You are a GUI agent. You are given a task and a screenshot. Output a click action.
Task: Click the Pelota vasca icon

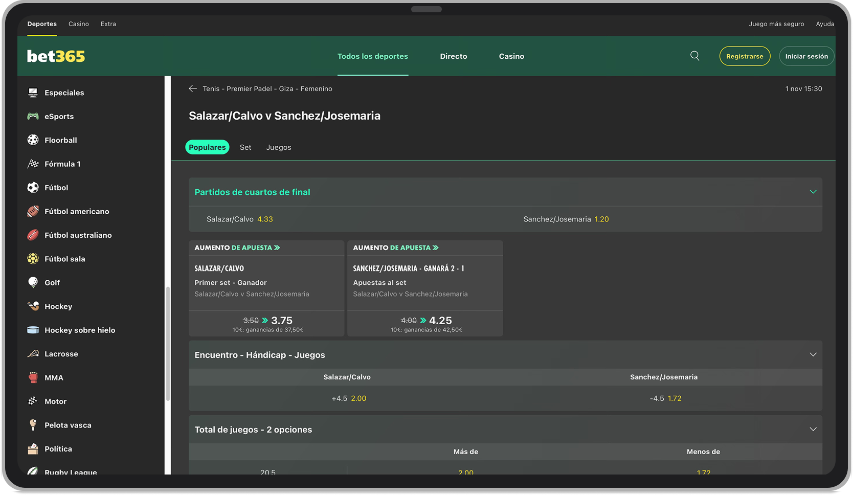[33, 425]
